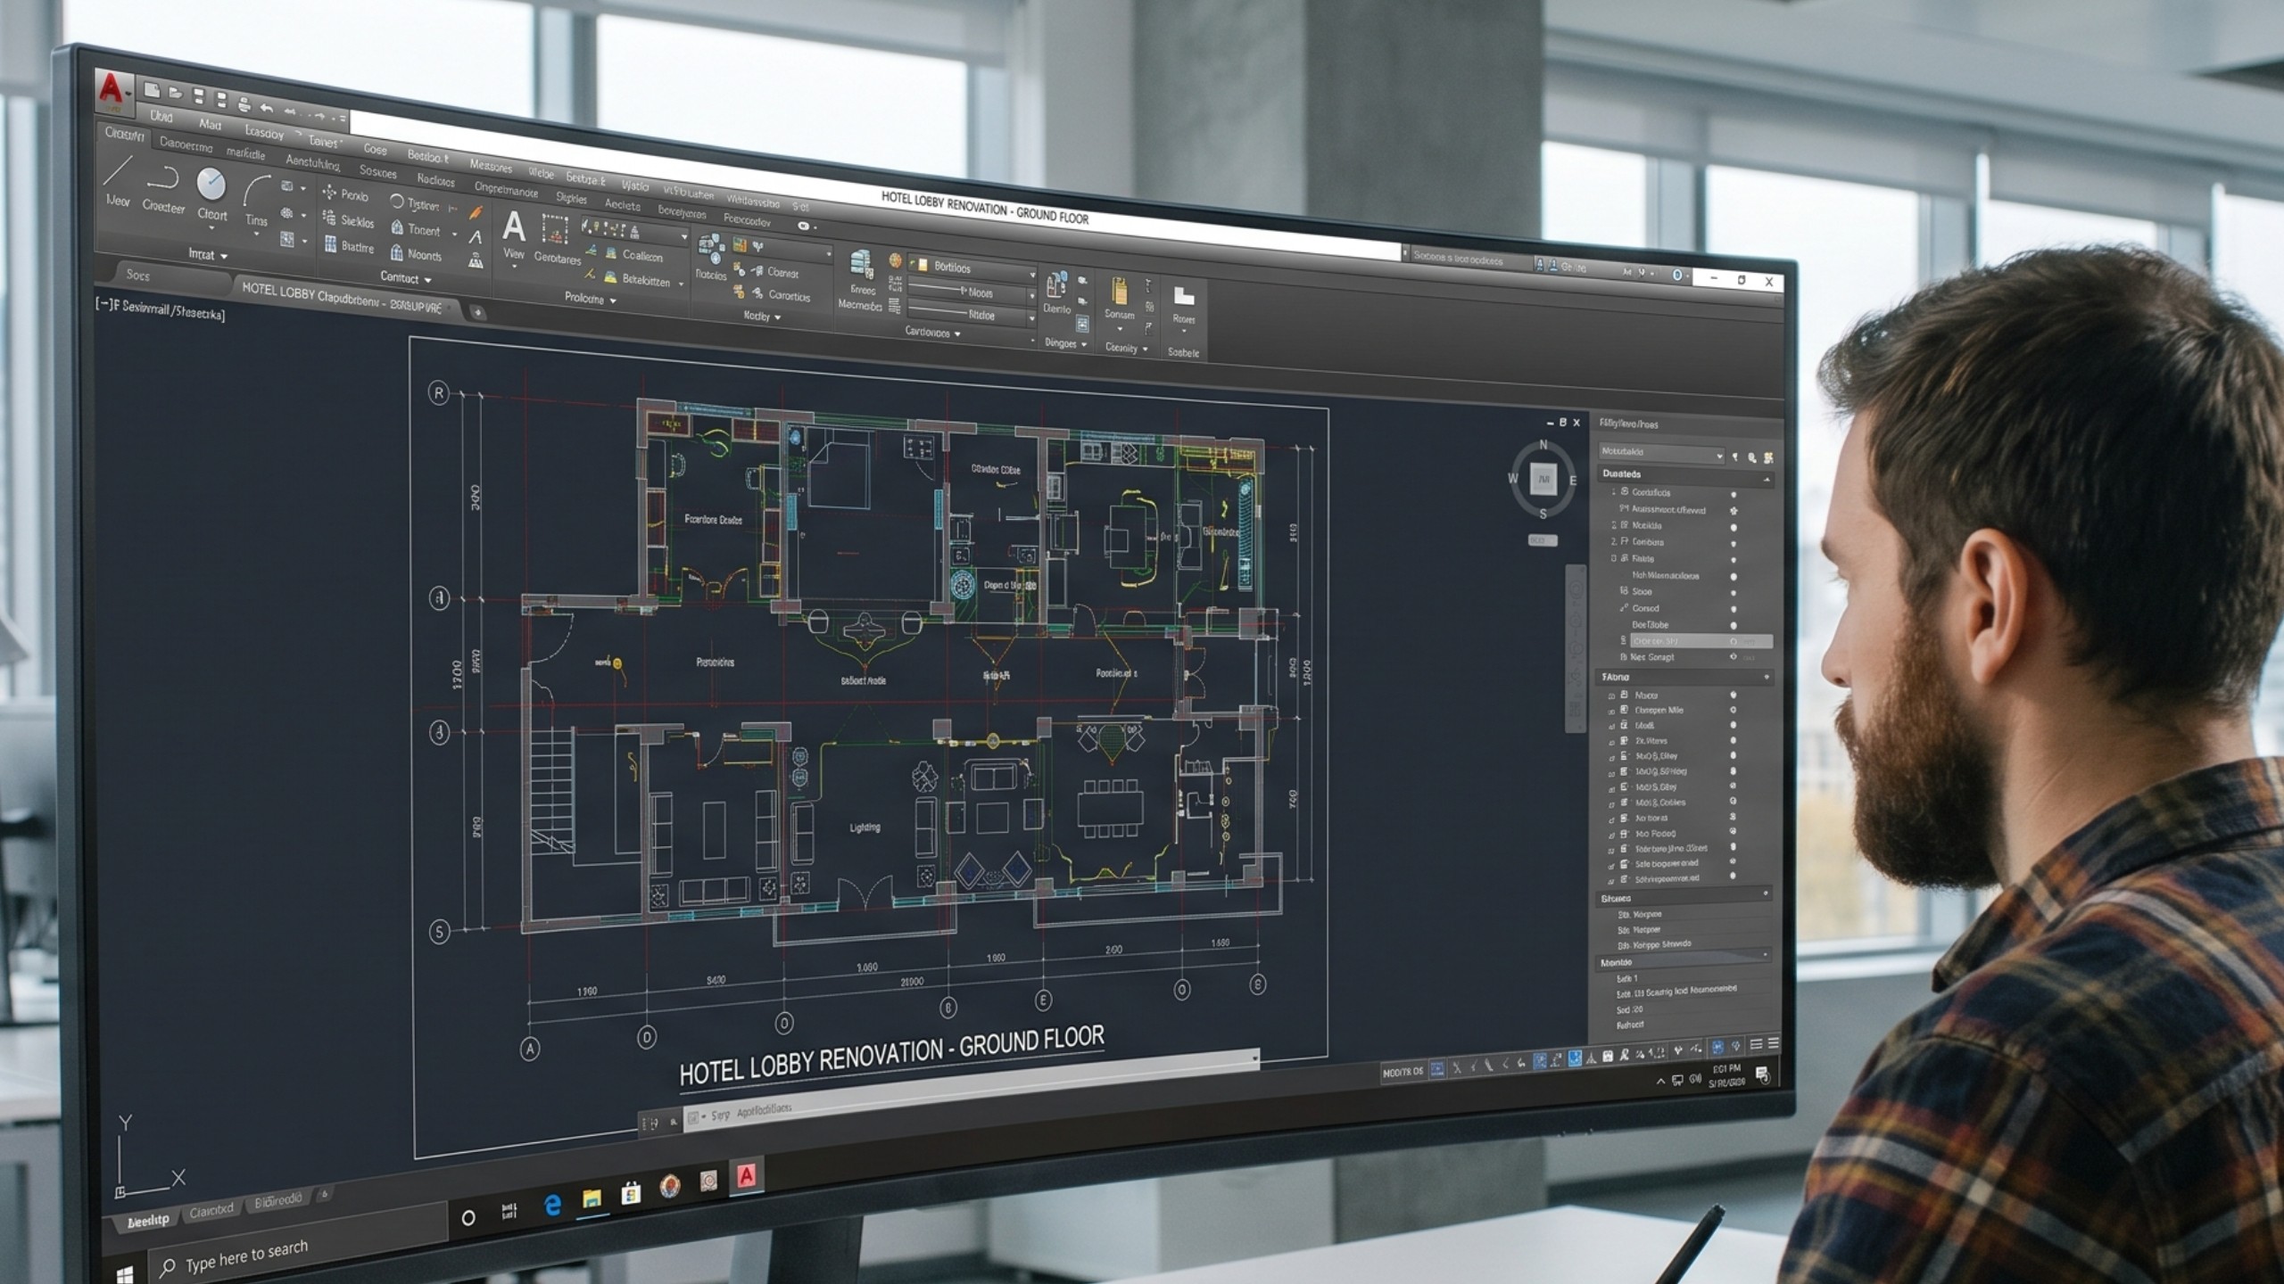Collapse the Dusateds section in the side panel
Screen dimensions: 2284x1284
tap(1766, 480)
